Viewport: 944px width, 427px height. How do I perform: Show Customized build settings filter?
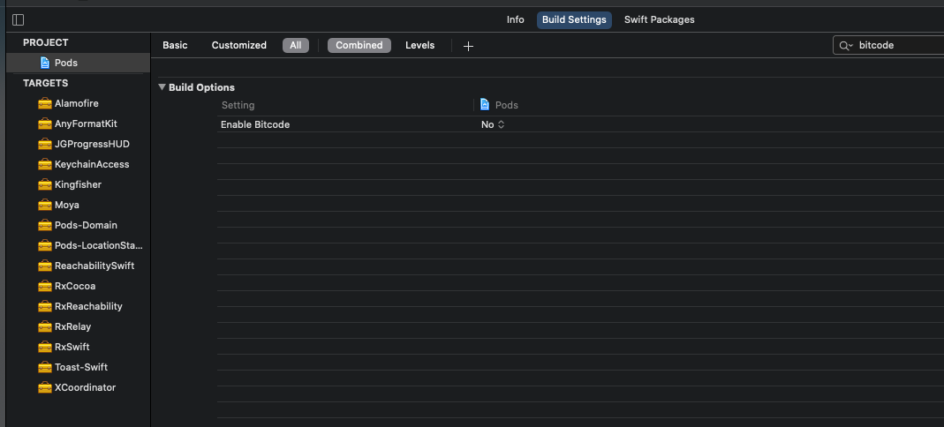(239, 45)
